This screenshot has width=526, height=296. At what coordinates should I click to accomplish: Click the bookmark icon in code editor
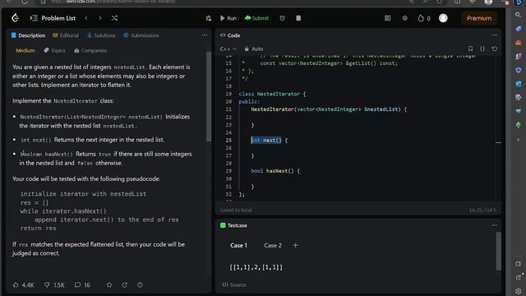[x=471, y=49]
